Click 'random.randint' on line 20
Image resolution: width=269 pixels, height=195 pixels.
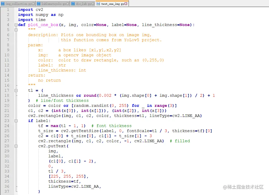click(x=91, y=106)
